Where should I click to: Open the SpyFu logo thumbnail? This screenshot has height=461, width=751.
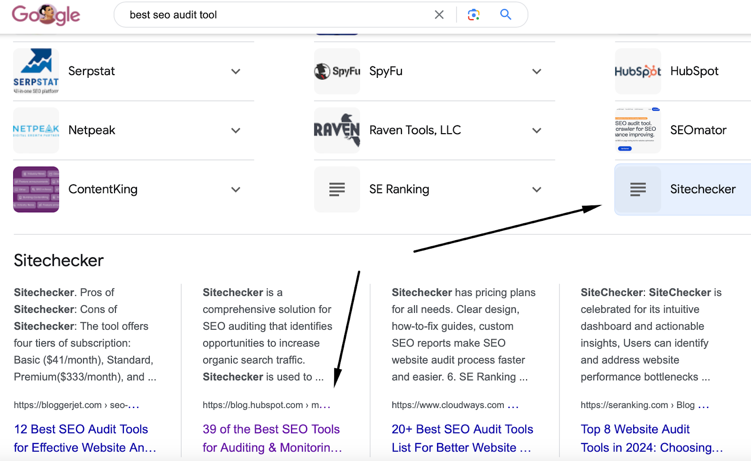(337, 71)
